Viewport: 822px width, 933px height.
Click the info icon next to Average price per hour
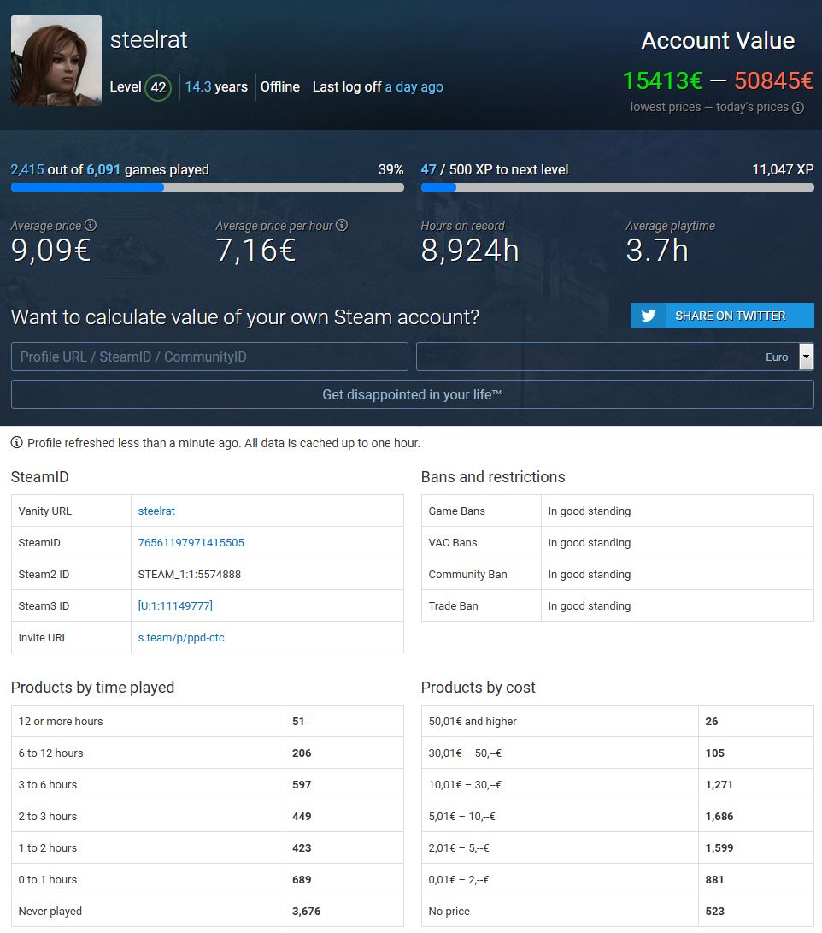coord(342,225)
